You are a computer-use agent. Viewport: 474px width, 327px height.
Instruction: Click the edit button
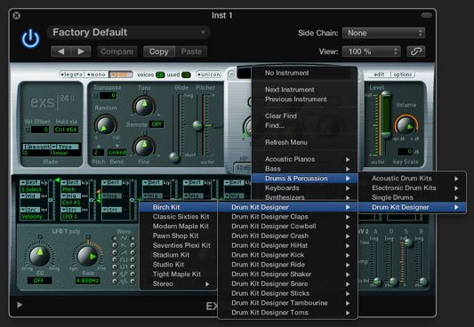379,75
